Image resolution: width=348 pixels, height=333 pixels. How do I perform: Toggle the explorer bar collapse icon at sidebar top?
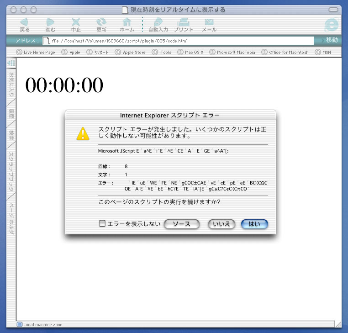(11, 63)
